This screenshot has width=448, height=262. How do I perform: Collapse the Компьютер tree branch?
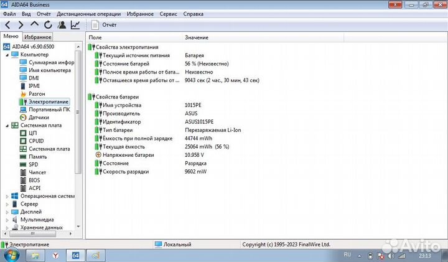point(7,55)
